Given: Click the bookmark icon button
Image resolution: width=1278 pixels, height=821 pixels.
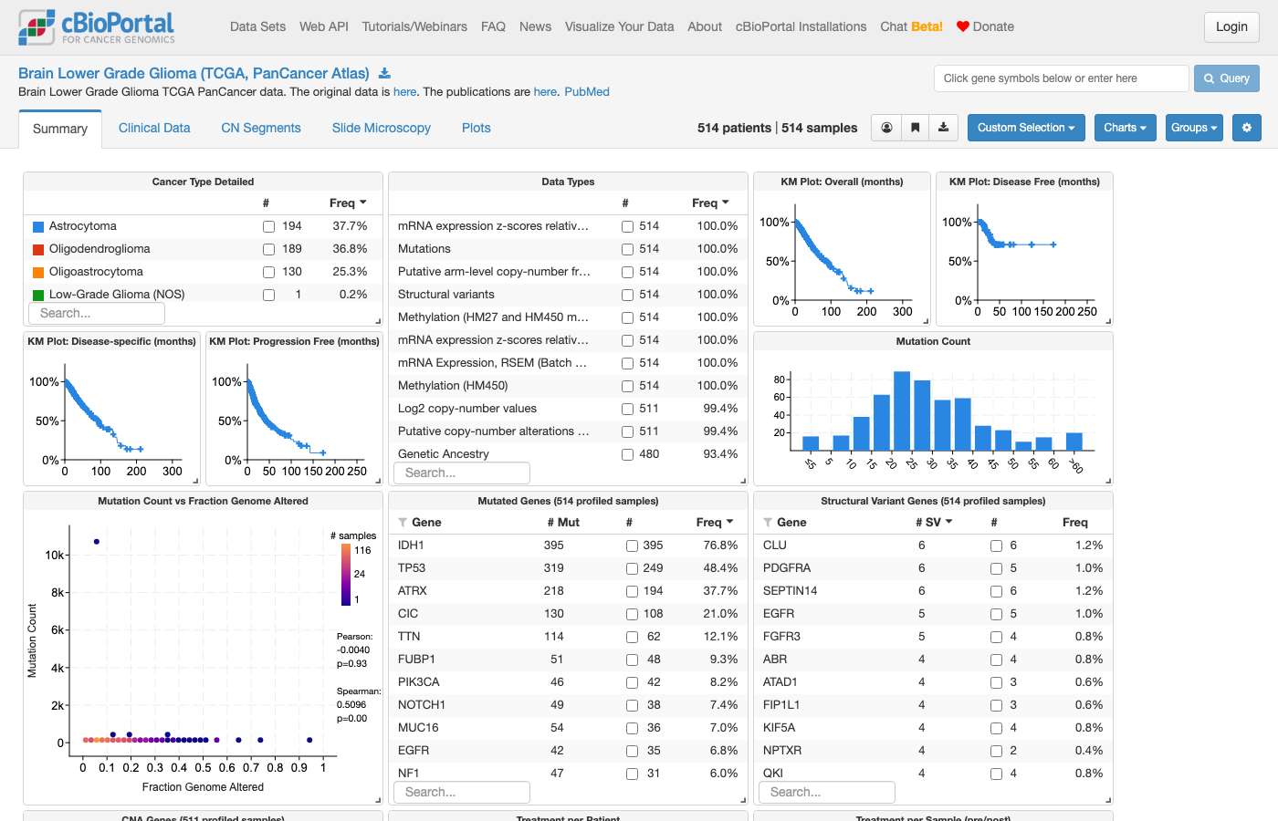Looking at the screenshot, I should click(x=915, y=128).
